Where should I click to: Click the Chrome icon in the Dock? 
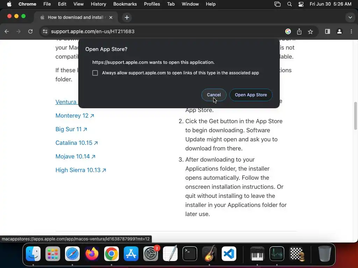[112, 254]
